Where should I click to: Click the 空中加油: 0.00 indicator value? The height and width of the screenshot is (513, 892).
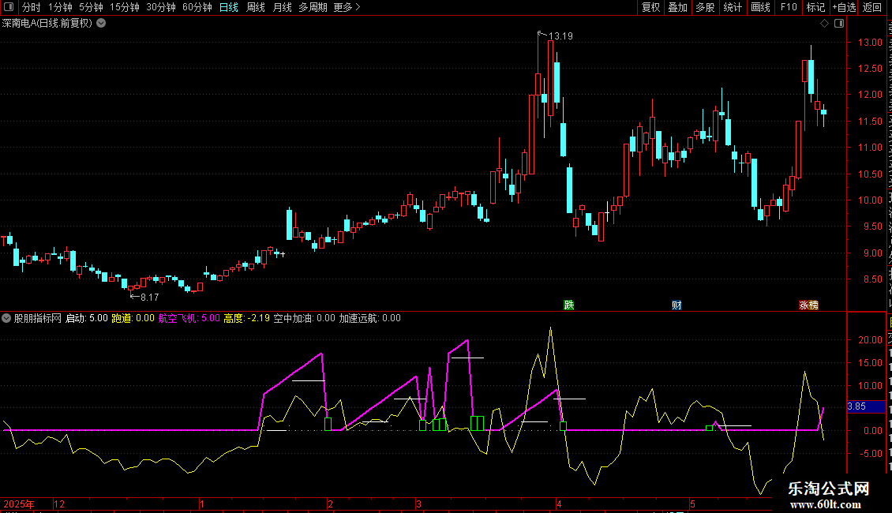(x=305, y=319)
